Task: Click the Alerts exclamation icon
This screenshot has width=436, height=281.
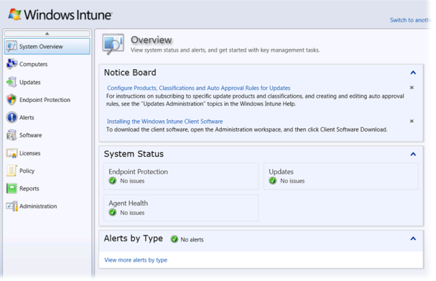Action: (x=11, y=117)
